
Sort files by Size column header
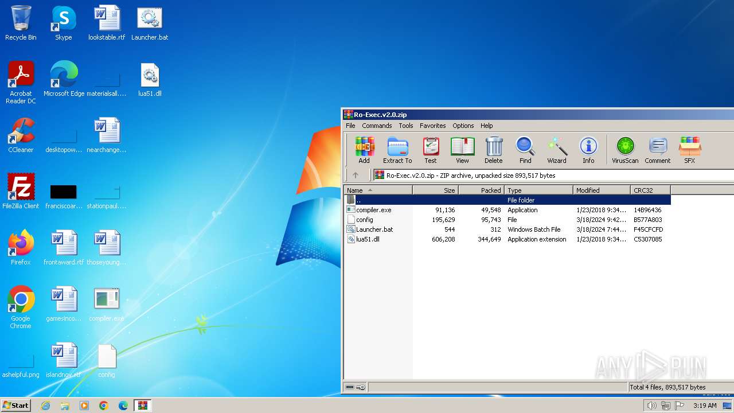[x=436, y=190]
